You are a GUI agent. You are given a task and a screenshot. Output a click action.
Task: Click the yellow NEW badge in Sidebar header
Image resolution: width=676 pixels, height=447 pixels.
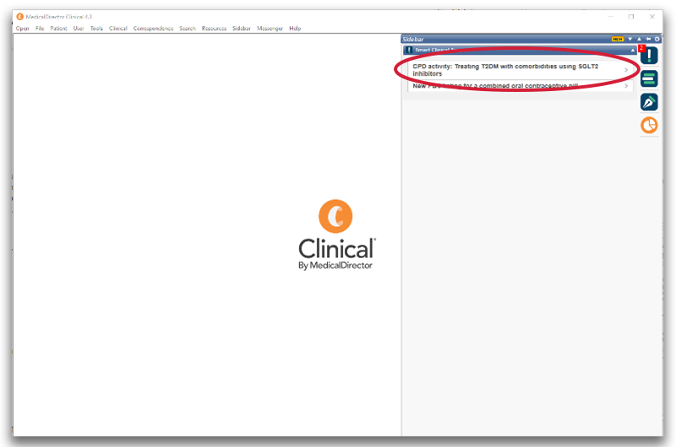(618, 39)
